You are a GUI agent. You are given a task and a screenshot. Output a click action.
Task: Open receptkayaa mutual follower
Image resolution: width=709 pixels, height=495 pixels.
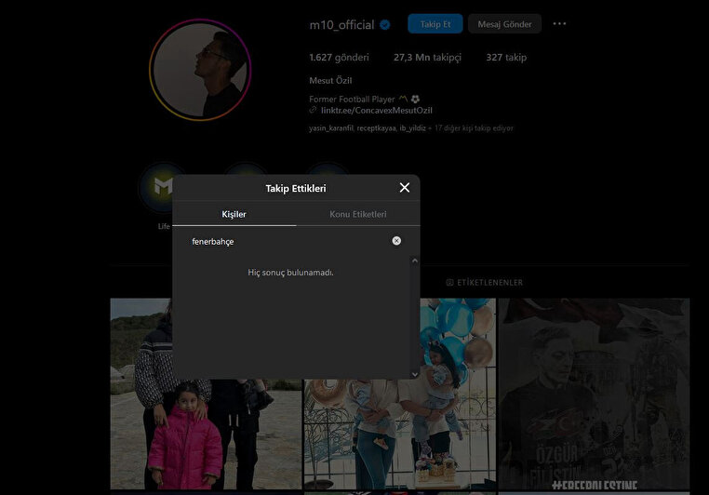tap(376, 128)
